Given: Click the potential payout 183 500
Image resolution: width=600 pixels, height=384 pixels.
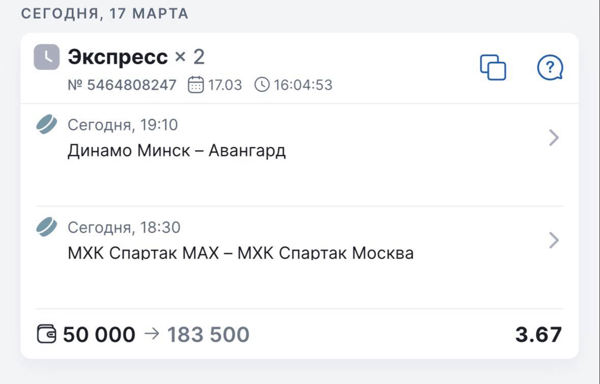Looking at the screenshot, I should pyautogui.click(x=208, y=335).
